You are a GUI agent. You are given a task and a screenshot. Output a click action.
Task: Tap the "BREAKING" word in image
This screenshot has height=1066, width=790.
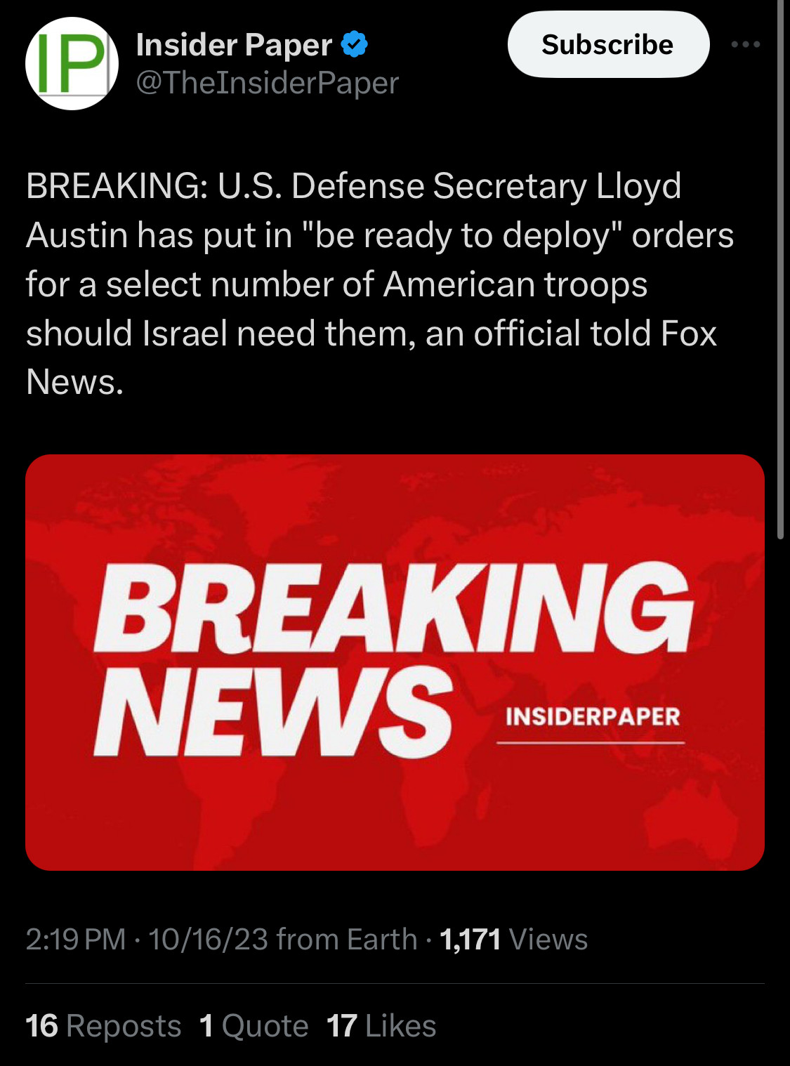click(x=393, y=607)
